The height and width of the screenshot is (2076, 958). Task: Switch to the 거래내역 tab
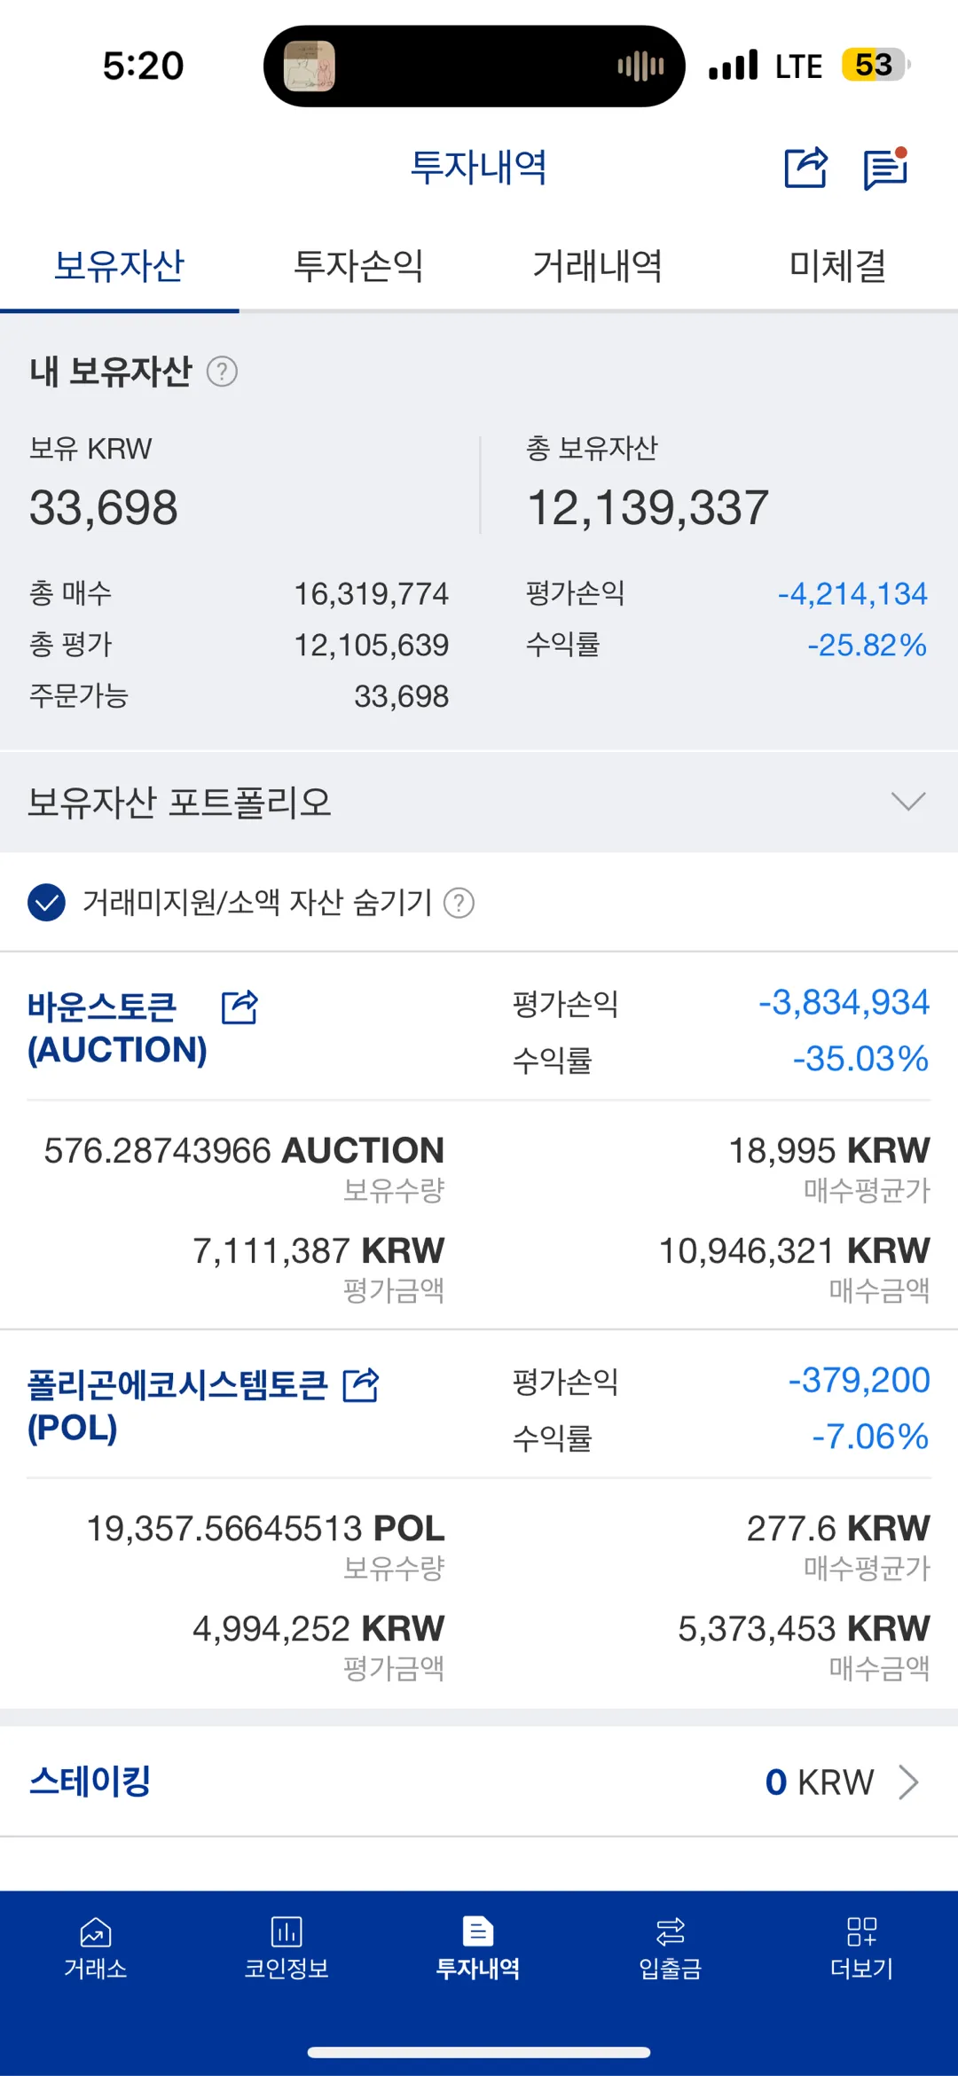(597, 266)
